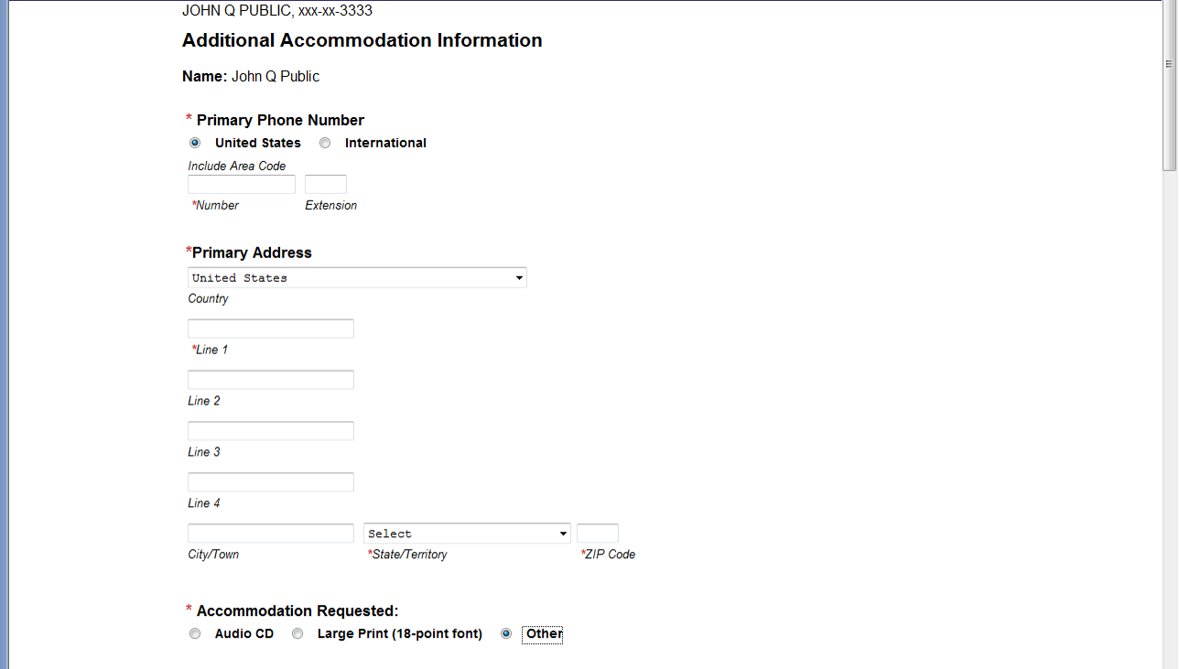Click the 'Large Print (18-point font)' label text
The height and width of the screenshot is (669, 1179).
click(x=399, y=633)
